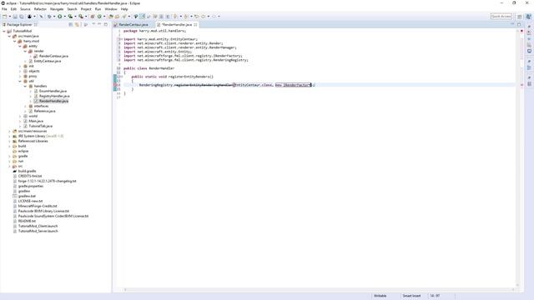Collapse the src/main/java source folder
This screenshot has width=534, height=300.
[x=9, y=36]
